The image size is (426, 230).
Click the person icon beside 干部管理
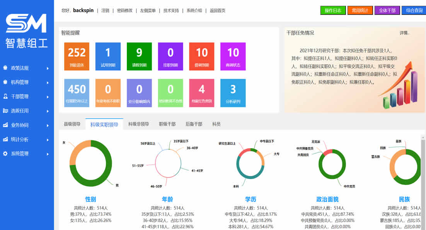click(5, 96)
